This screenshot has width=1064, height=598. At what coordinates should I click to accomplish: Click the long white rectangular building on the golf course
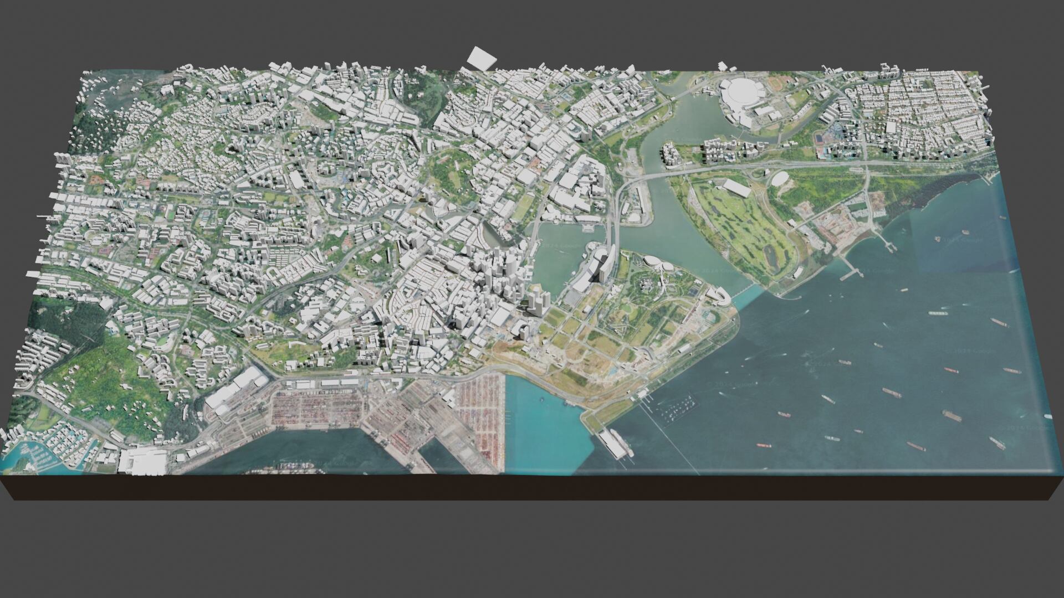(737, 188)
